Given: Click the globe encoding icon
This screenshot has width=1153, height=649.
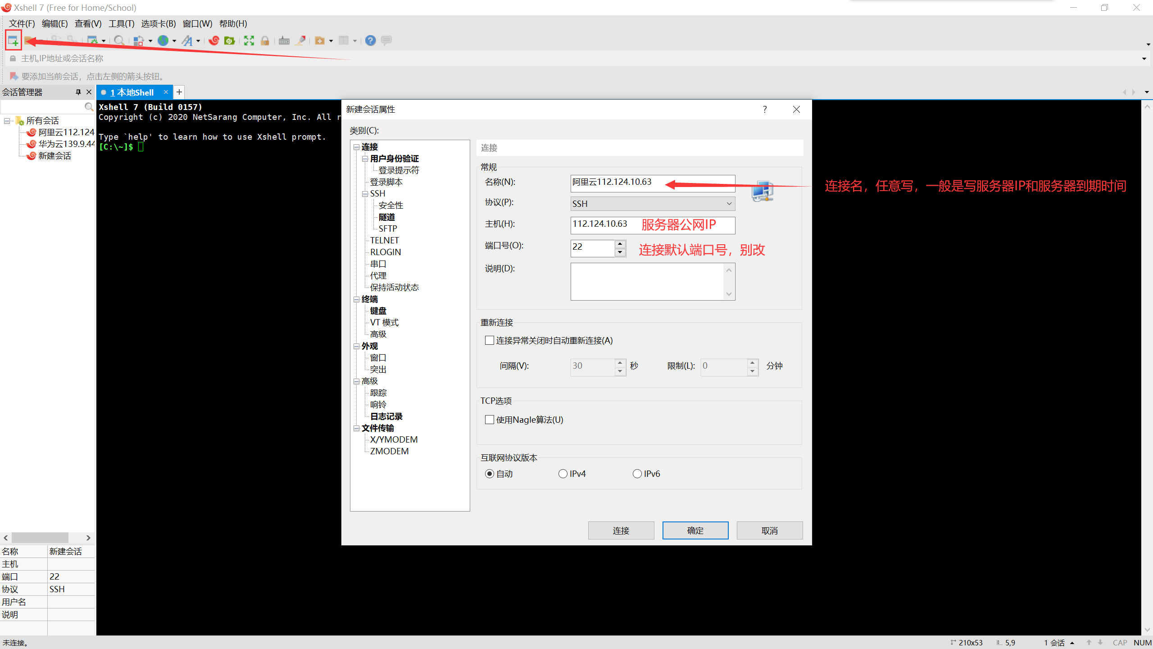Looking at the screenshot, I should [x=163, y=41].
